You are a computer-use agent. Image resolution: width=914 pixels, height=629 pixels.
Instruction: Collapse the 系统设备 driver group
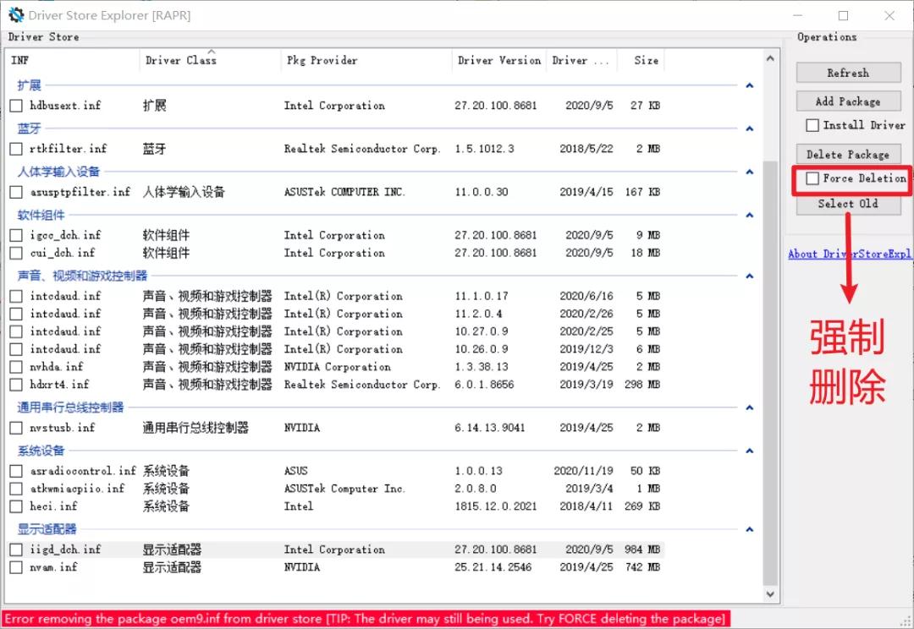(749, 451)
